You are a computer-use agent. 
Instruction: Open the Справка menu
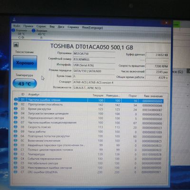click(x=73, y=27)
